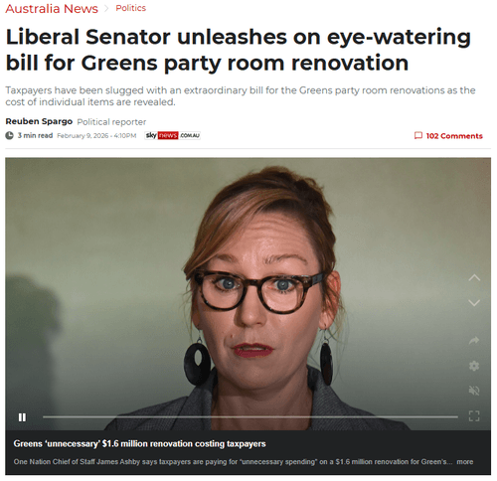Pause the video with pause button
Viewport: 497px width, 481px height.
point(22,417)
